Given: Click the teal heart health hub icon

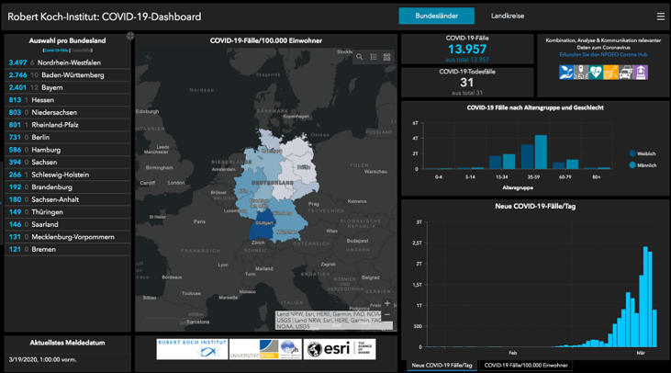Looking at the screenshot, I should click(596, 73).
